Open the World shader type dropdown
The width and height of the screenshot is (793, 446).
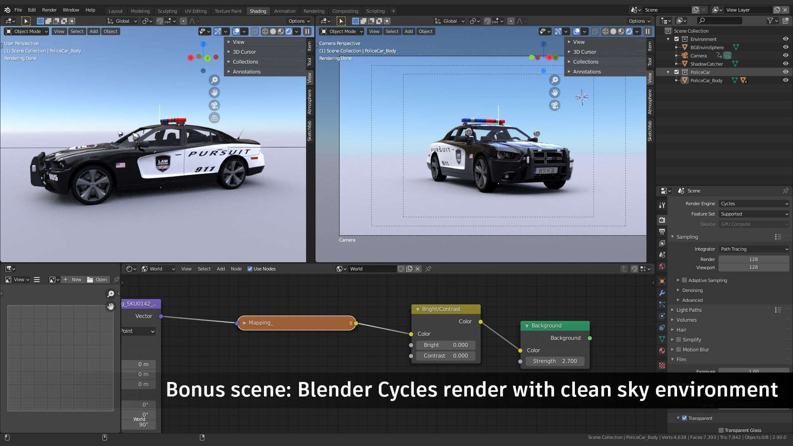159,269
